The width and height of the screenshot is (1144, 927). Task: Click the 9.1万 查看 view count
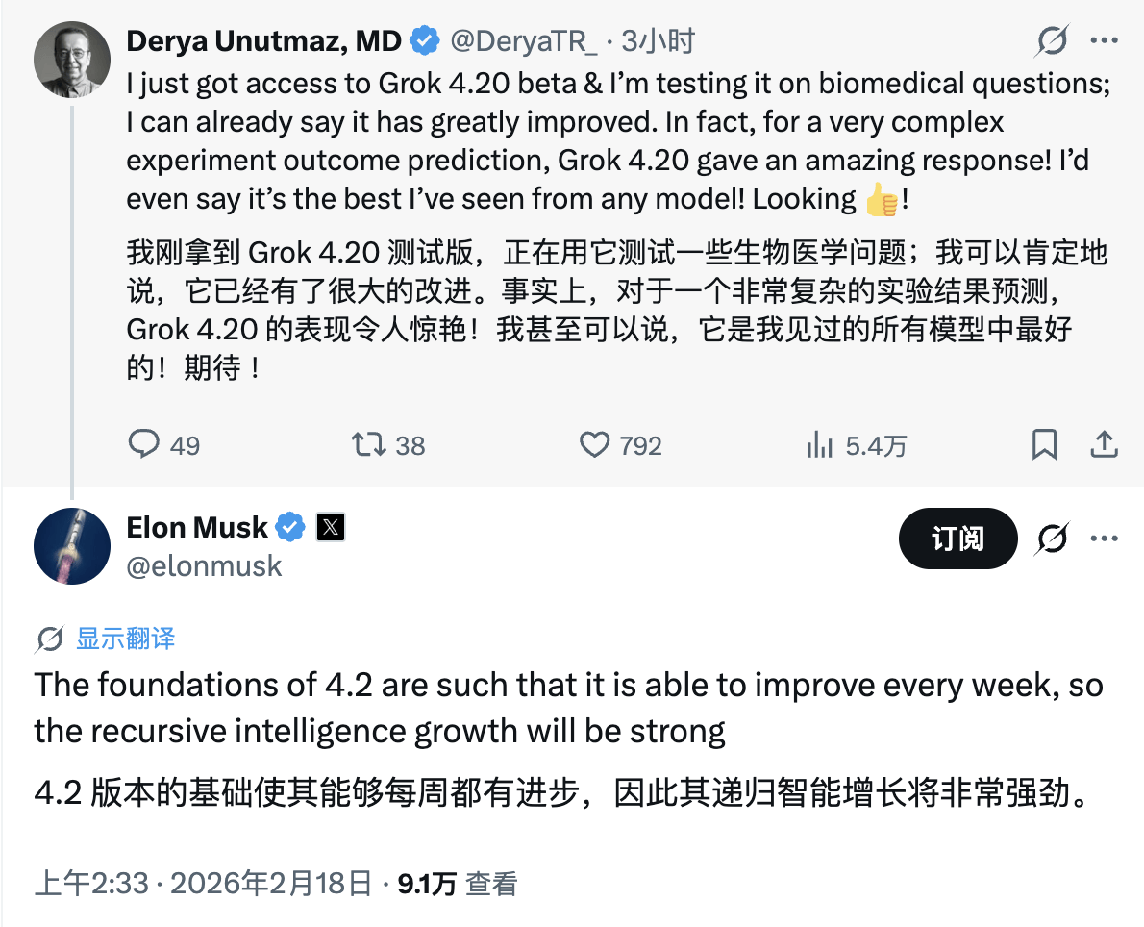coord(458,884)
